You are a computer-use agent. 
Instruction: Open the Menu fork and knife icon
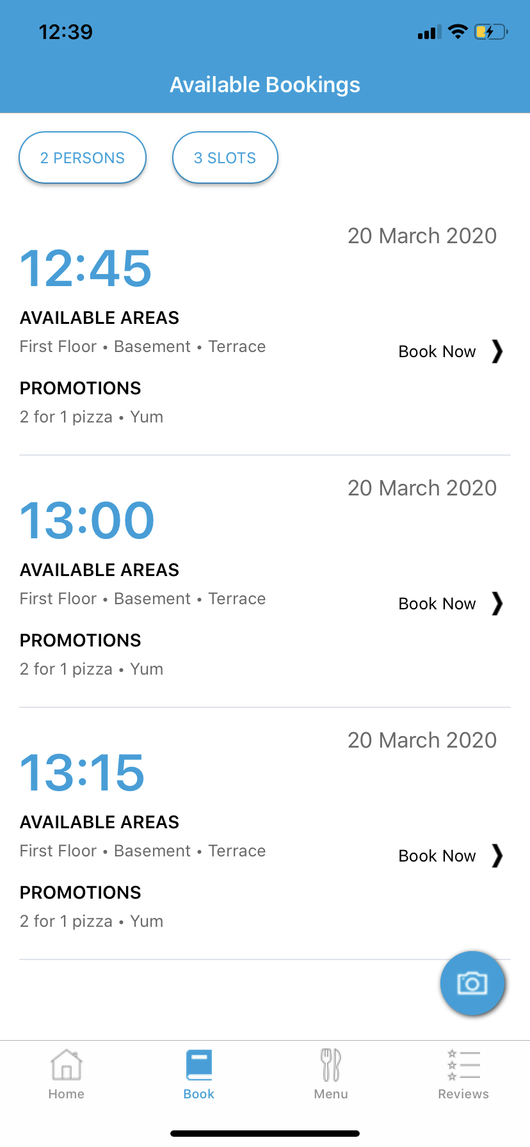pyautogui.click(x=331, y=1065)
